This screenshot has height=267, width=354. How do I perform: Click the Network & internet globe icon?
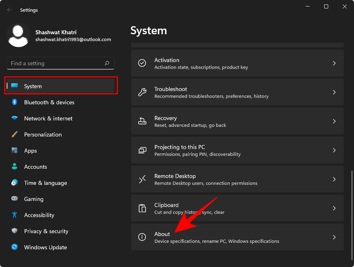[14, 118]
